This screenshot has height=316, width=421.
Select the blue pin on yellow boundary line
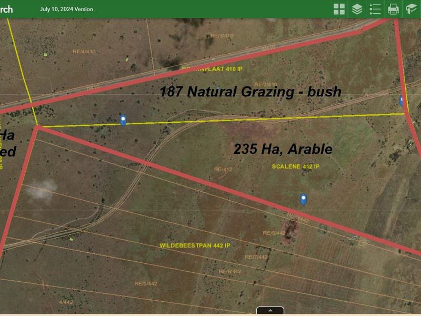[x=123, y=120]
